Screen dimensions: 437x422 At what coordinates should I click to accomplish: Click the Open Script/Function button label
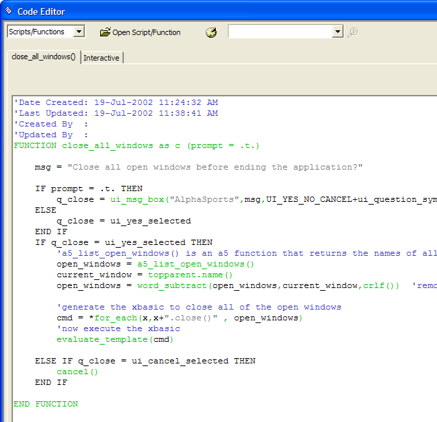[x=147, y=32]
